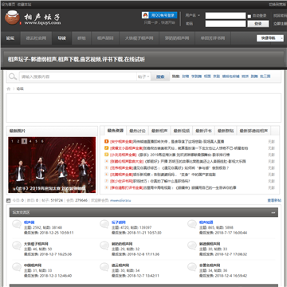Open the 群组 navigation item

point(81,38)
